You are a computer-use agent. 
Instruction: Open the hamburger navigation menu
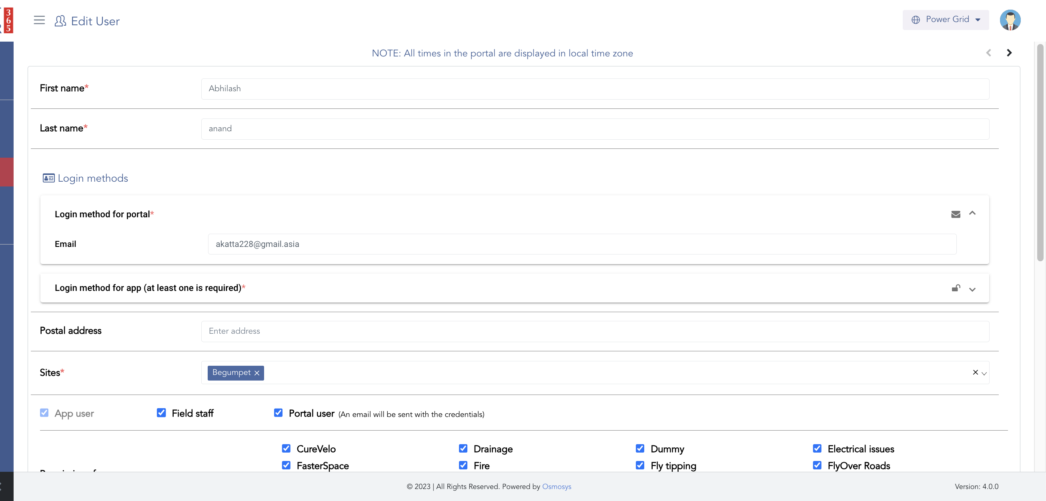pyautogui.click(x=39, y=20)
